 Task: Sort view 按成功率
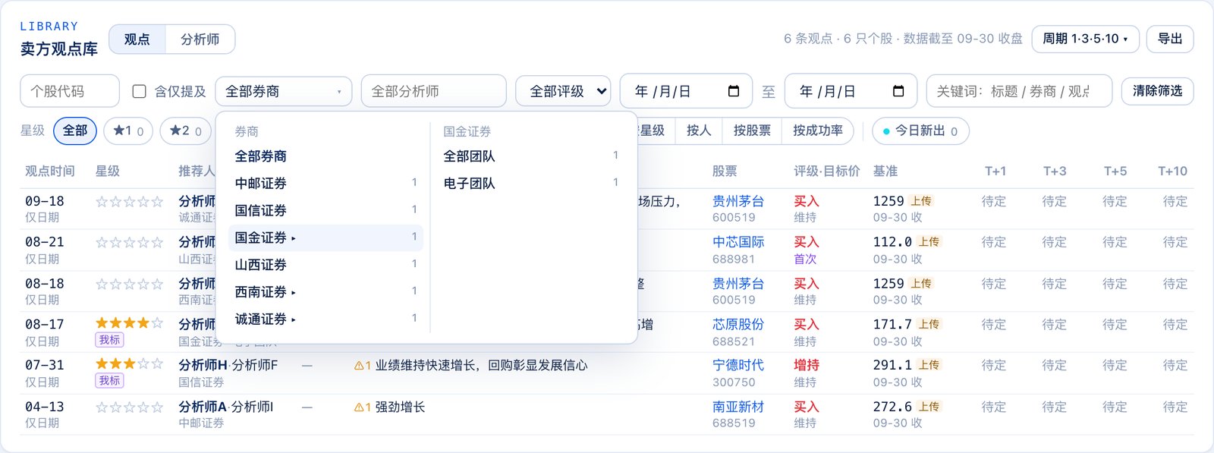818,131
